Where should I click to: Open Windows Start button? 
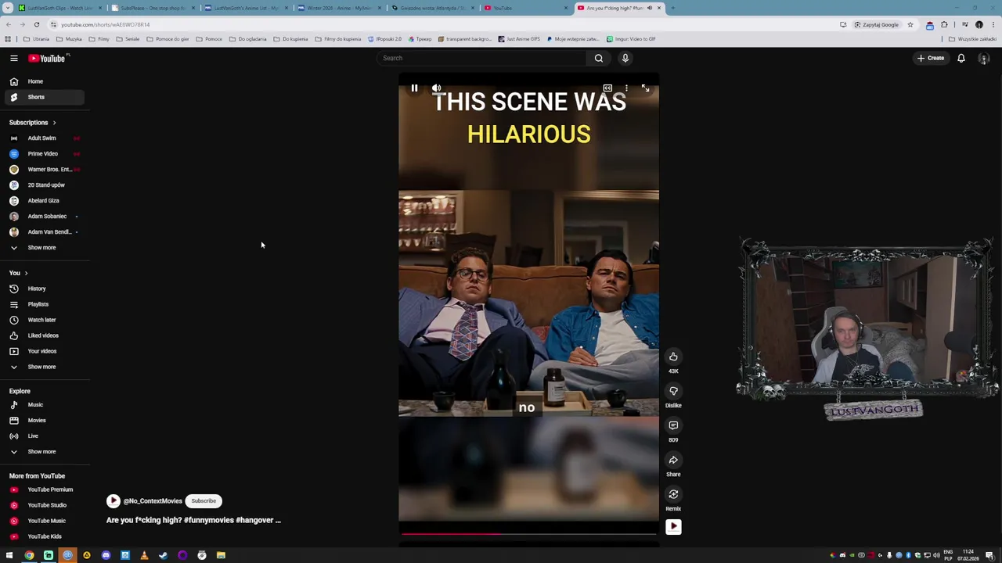pos(9,555)
